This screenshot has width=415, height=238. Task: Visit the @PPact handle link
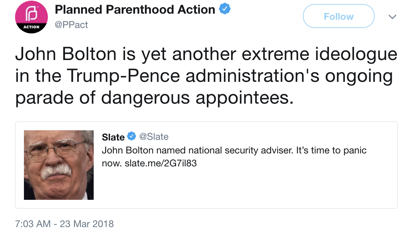(x=71, y=25)
